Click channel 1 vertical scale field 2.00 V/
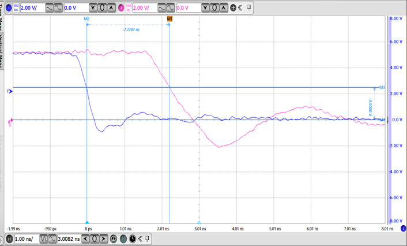Viewport: 407px width, 246px height. (32, 8)
